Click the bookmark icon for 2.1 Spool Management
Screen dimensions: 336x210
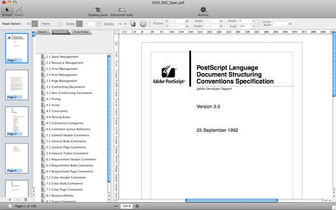click(x=43, y=57)
